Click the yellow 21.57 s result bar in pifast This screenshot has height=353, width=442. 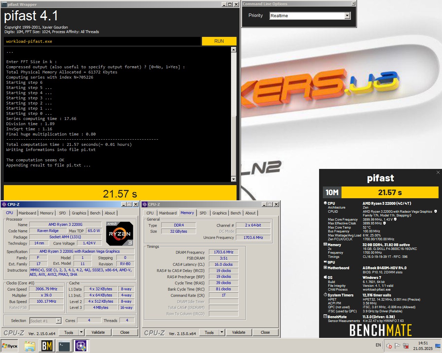[x=120, y=193]
